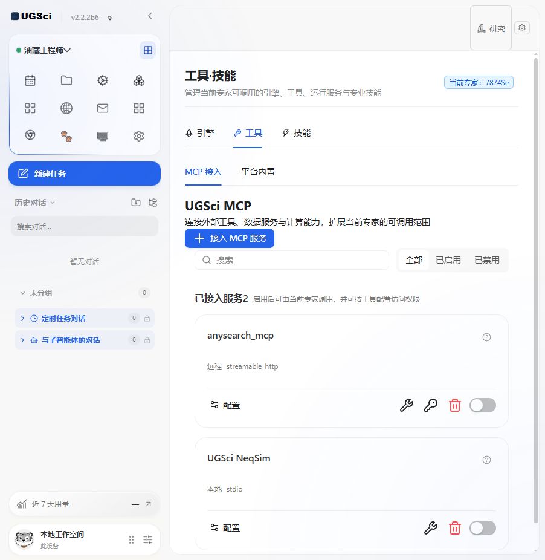Click the anysearch_mcp service name

[x=240, y=336]
